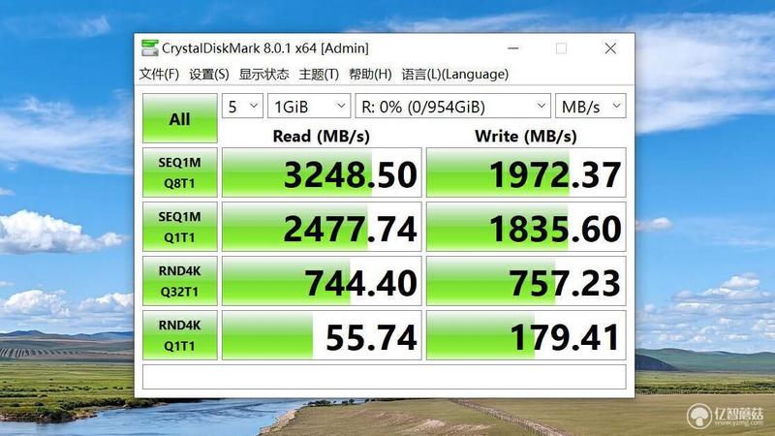Click the read result 744.40
Image resolution: width=775 pixels, height=436 pixels.
(322, 281)
